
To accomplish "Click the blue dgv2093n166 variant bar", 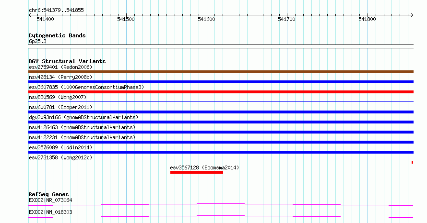I will 221,122.
